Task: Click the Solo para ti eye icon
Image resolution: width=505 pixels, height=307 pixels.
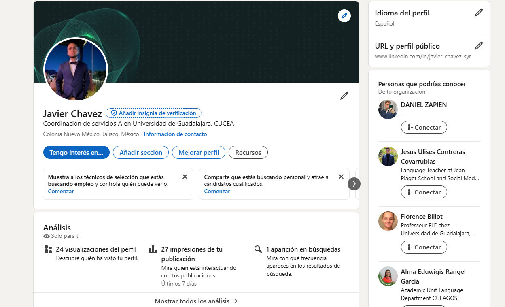Action: coord(47,236)
